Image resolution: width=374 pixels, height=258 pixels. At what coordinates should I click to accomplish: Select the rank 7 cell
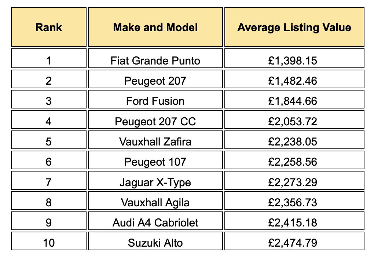coord(49,180)
